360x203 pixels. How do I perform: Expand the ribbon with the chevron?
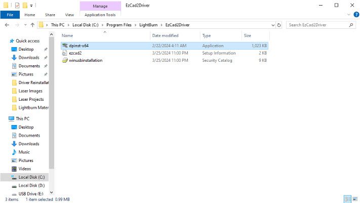pyautogui.click(x=349, y=15)
